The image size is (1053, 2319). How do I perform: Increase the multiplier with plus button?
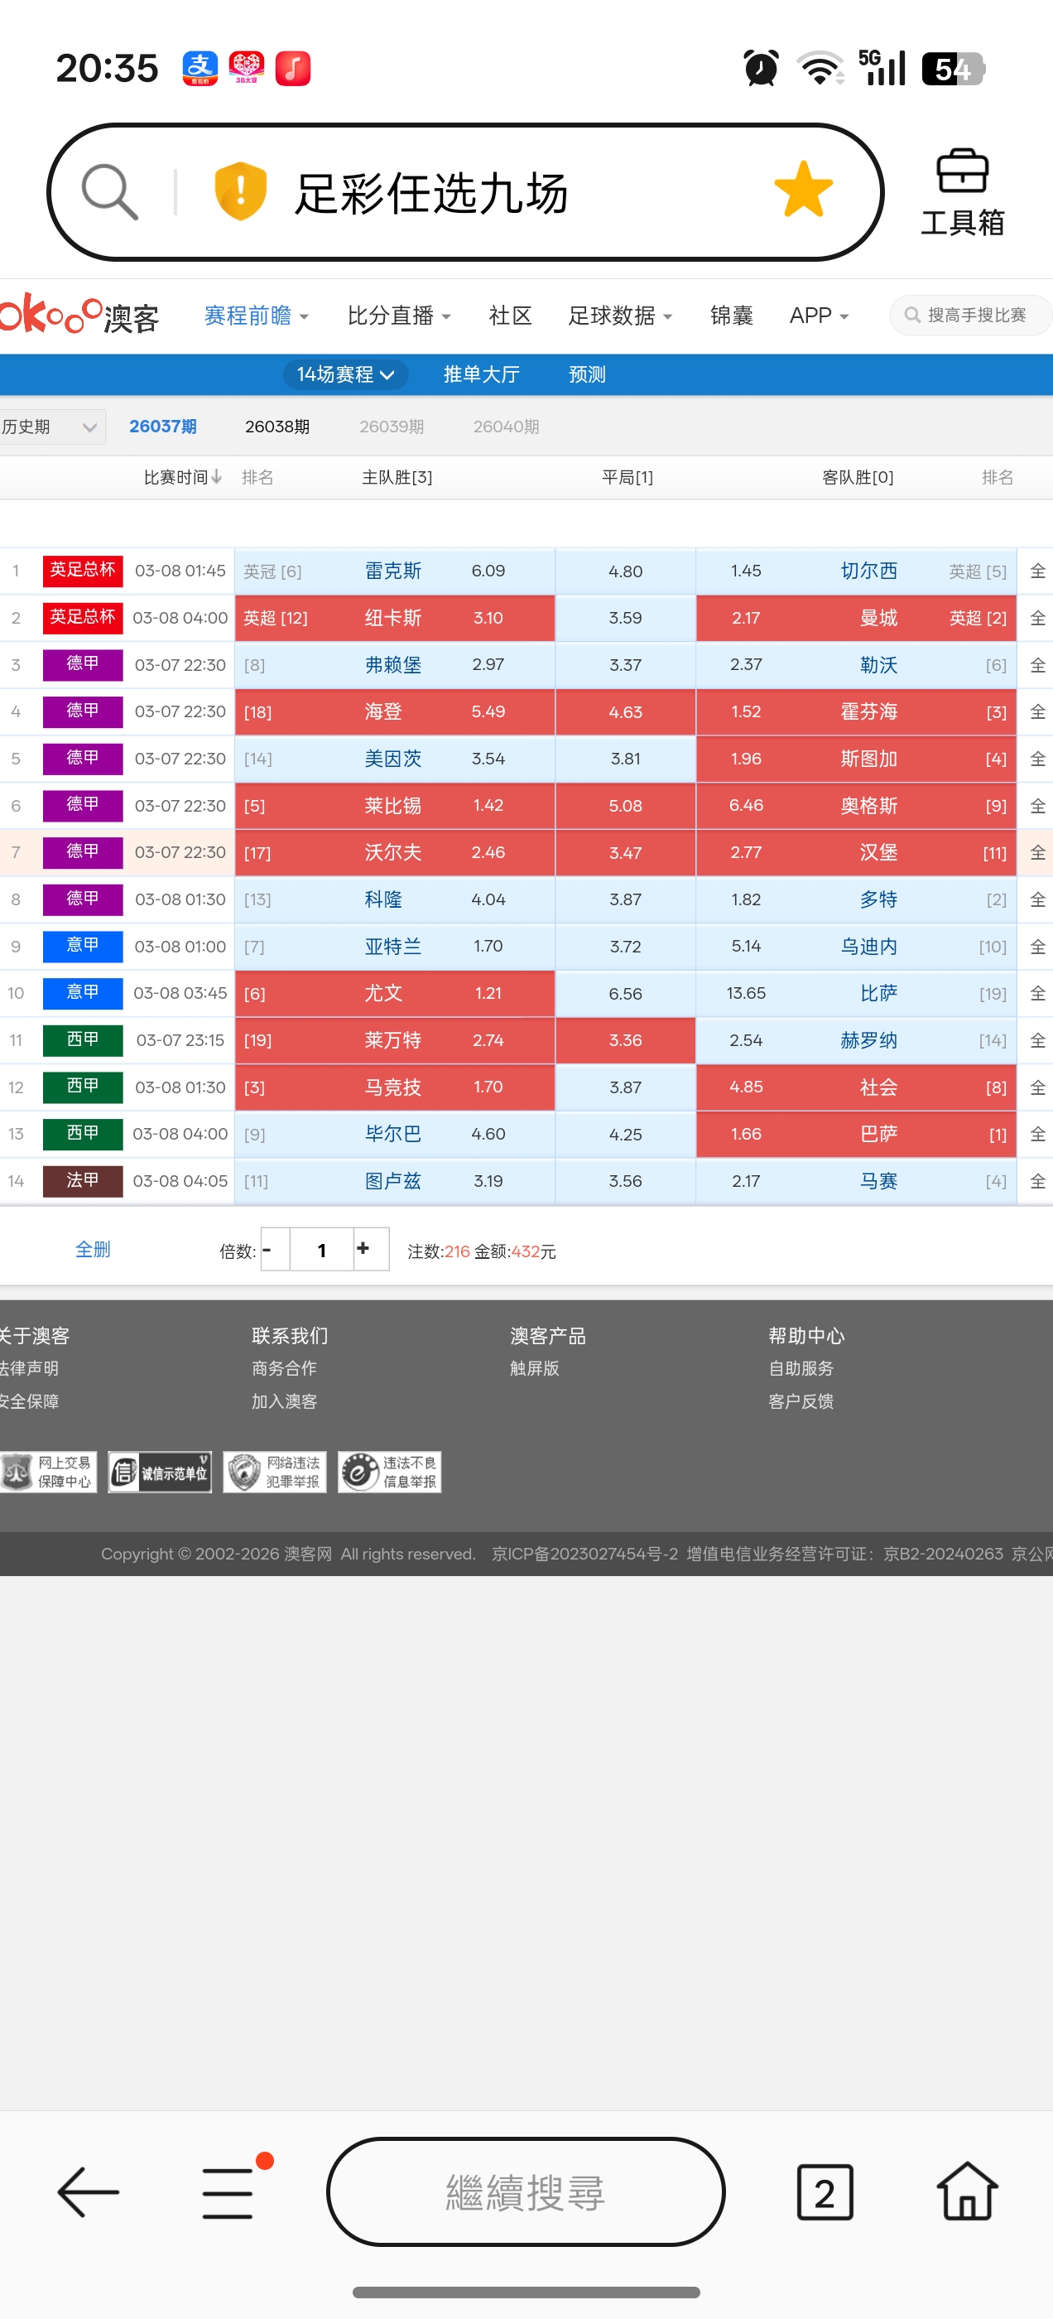[x=363, y=1249]
